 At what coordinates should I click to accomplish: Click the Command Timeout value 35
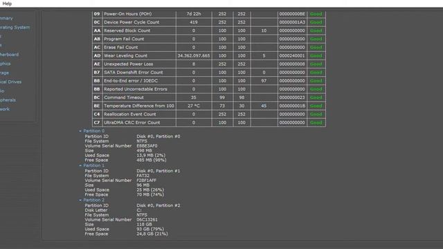(194, 98)
